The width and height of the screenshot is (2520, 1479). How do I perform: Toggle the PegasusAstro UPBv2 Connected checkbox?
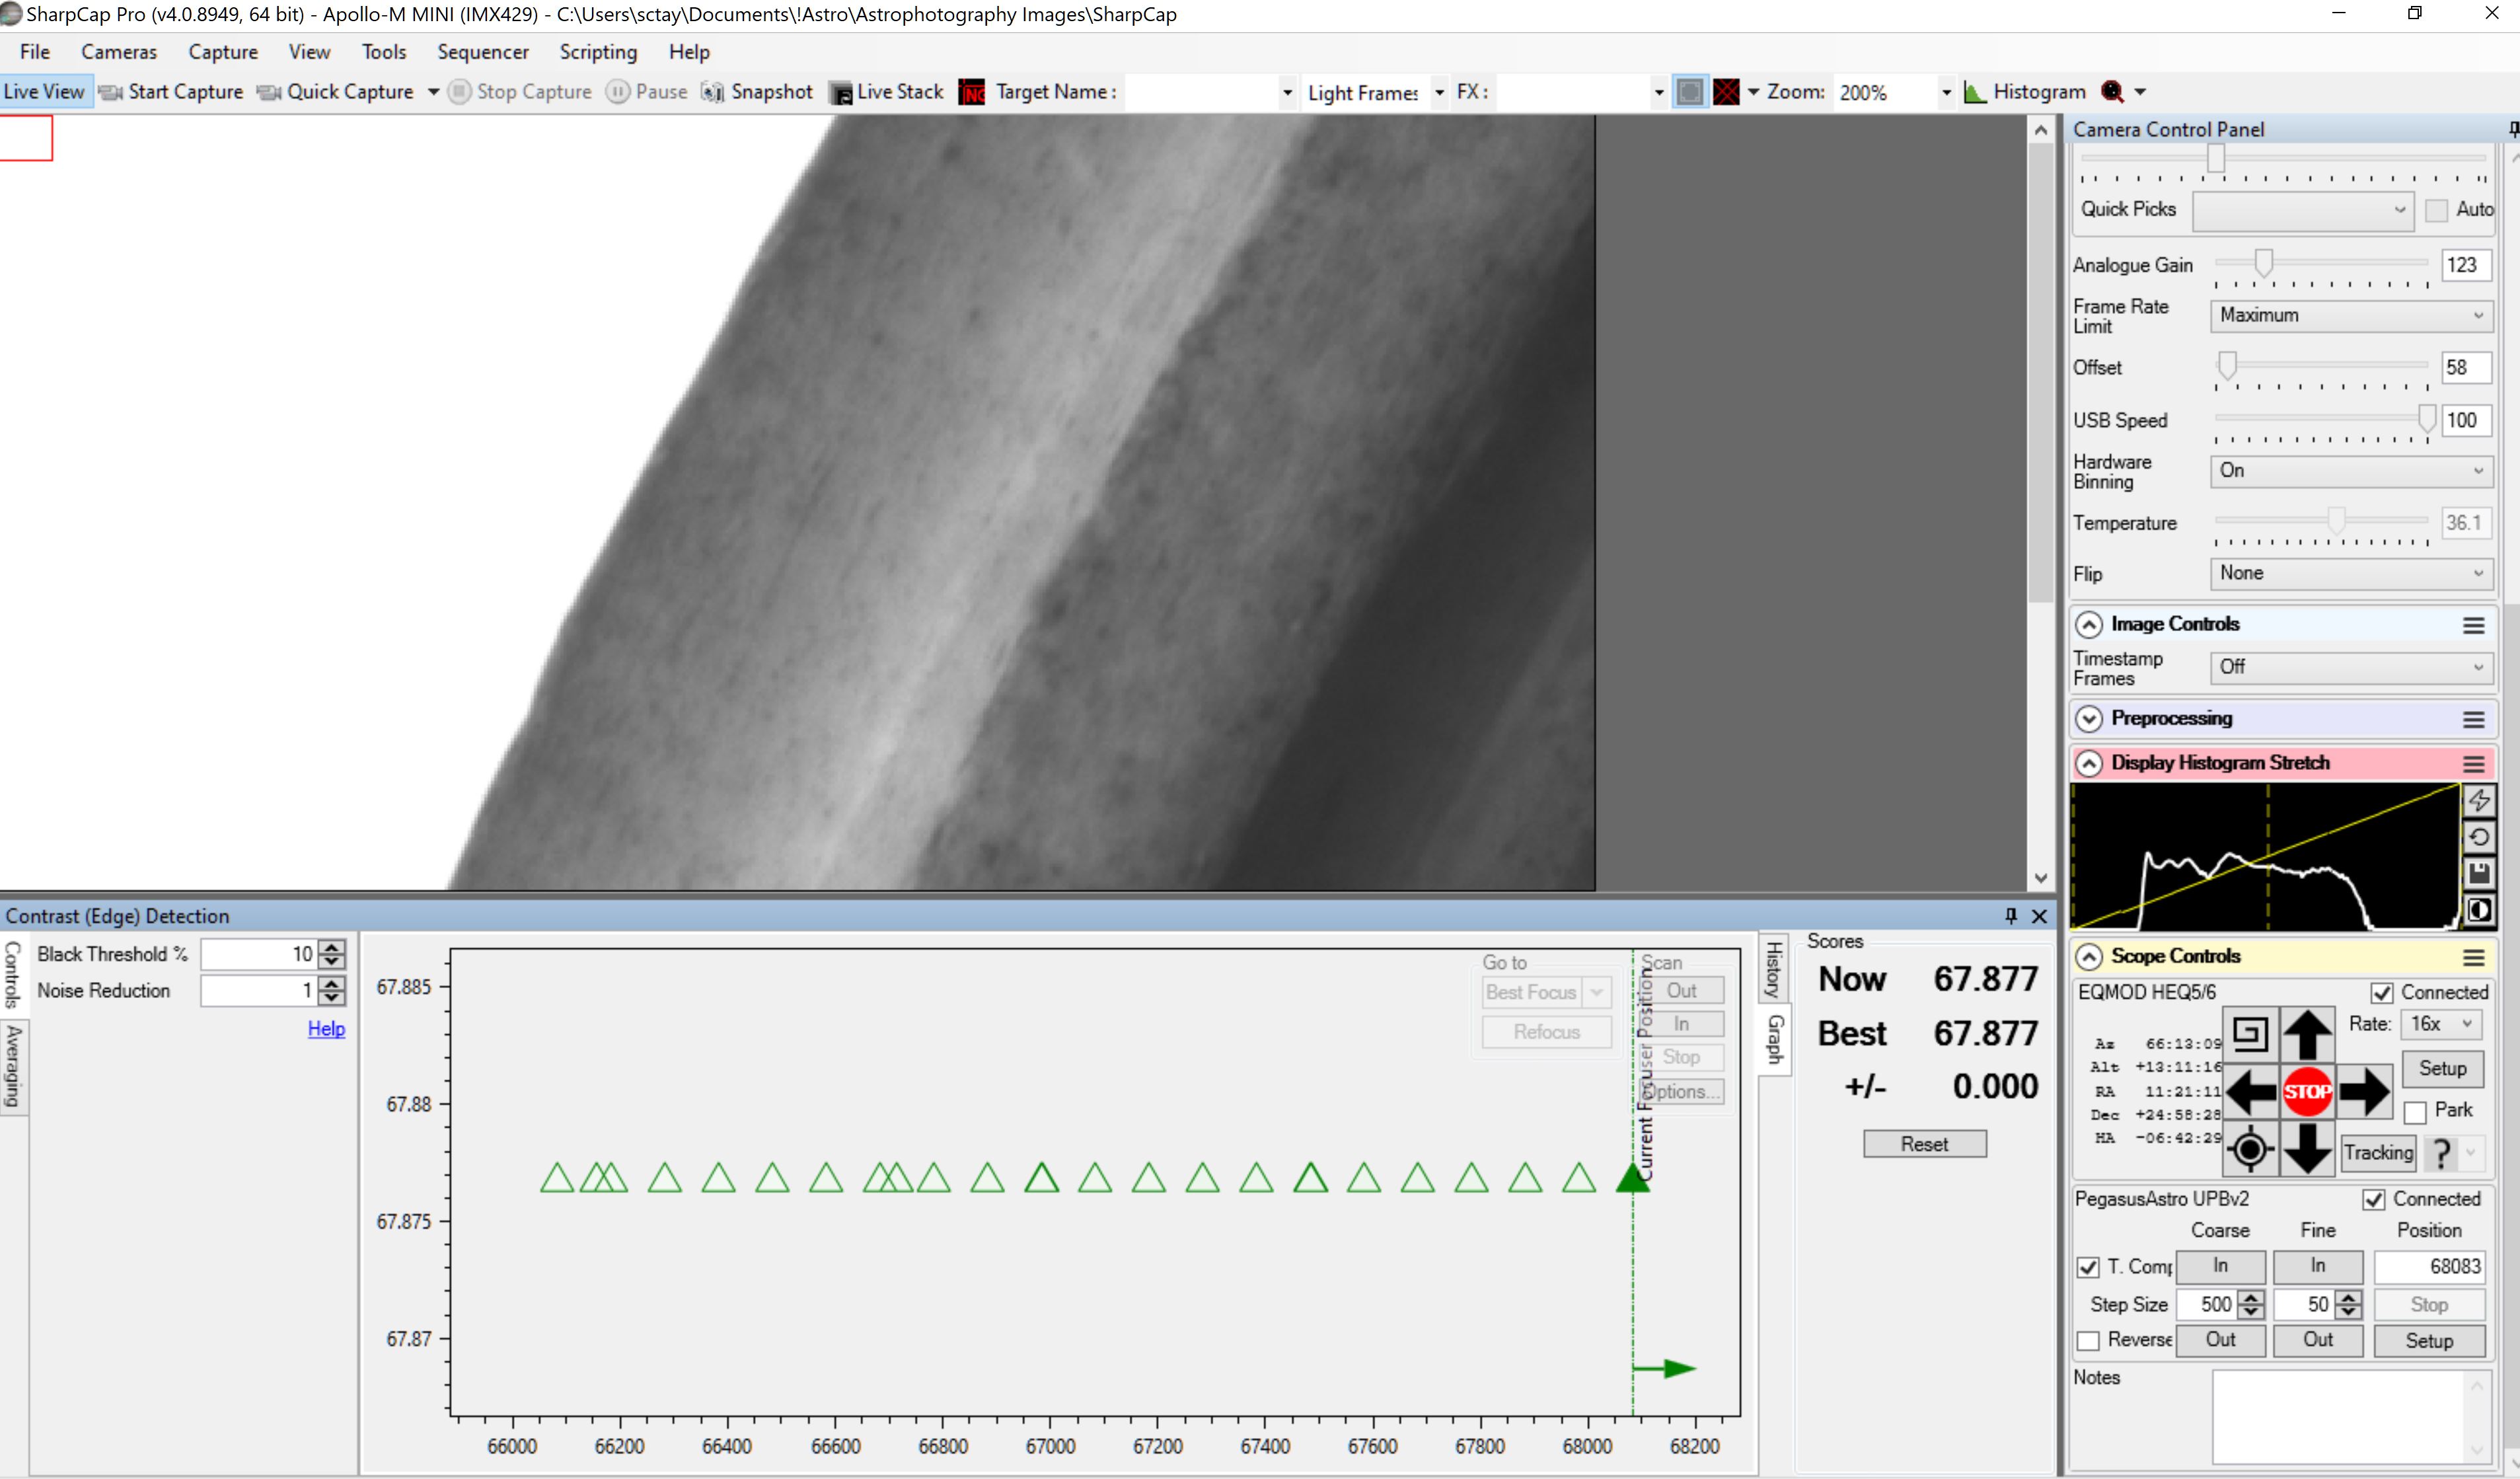coord(2374,1200)
